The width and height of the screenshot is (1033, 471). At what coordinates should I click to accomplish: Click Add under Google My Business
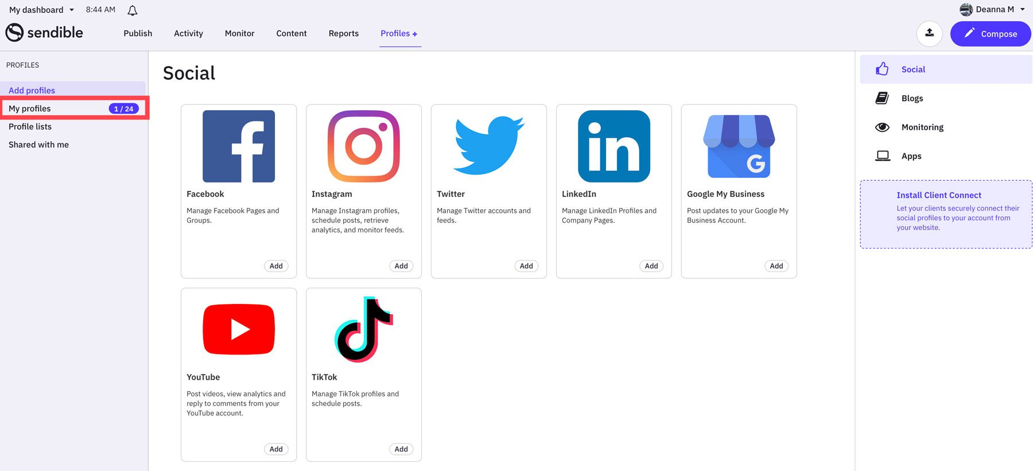(776, 266)
